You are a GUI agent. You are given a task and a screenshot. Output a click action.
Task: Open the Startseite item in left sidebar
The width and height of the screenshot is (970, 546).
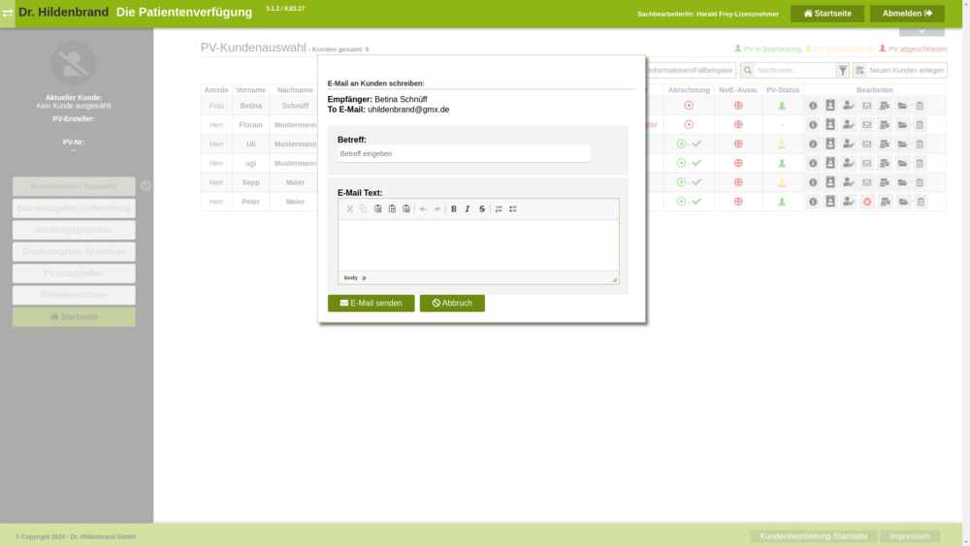pos(74,317)
